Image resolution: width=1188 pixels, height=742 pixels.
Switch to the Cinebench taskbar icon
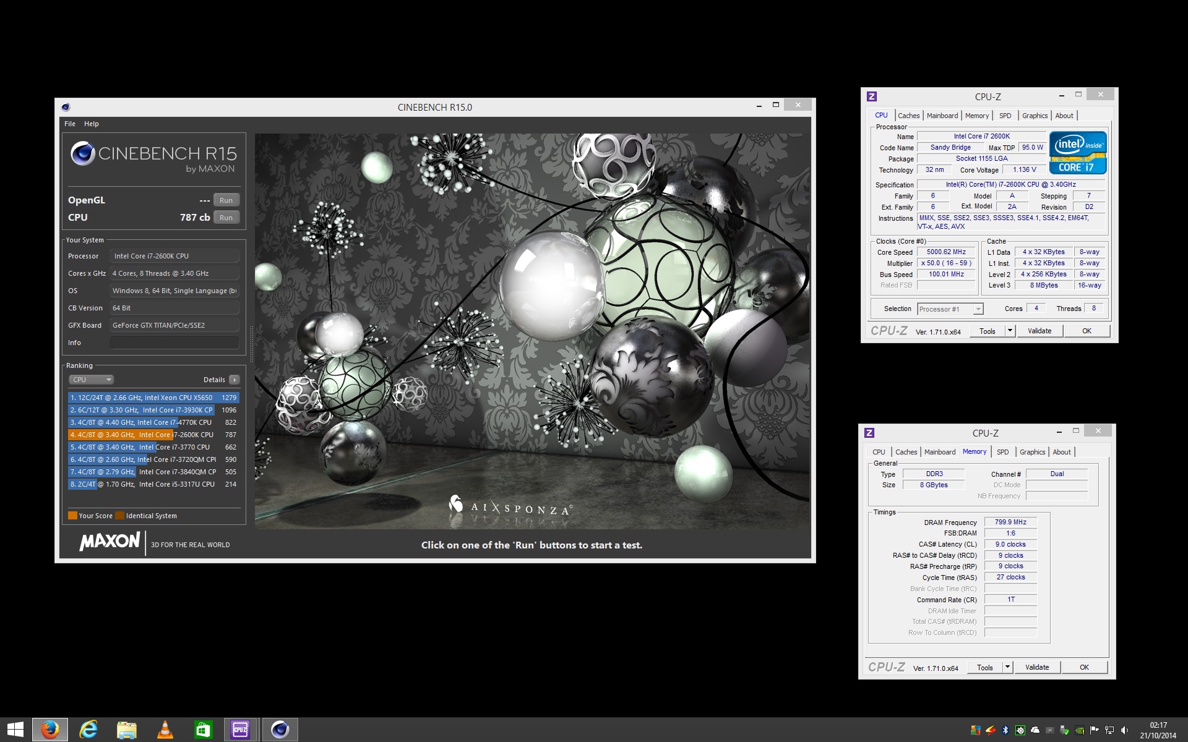[x=280, y=730]
